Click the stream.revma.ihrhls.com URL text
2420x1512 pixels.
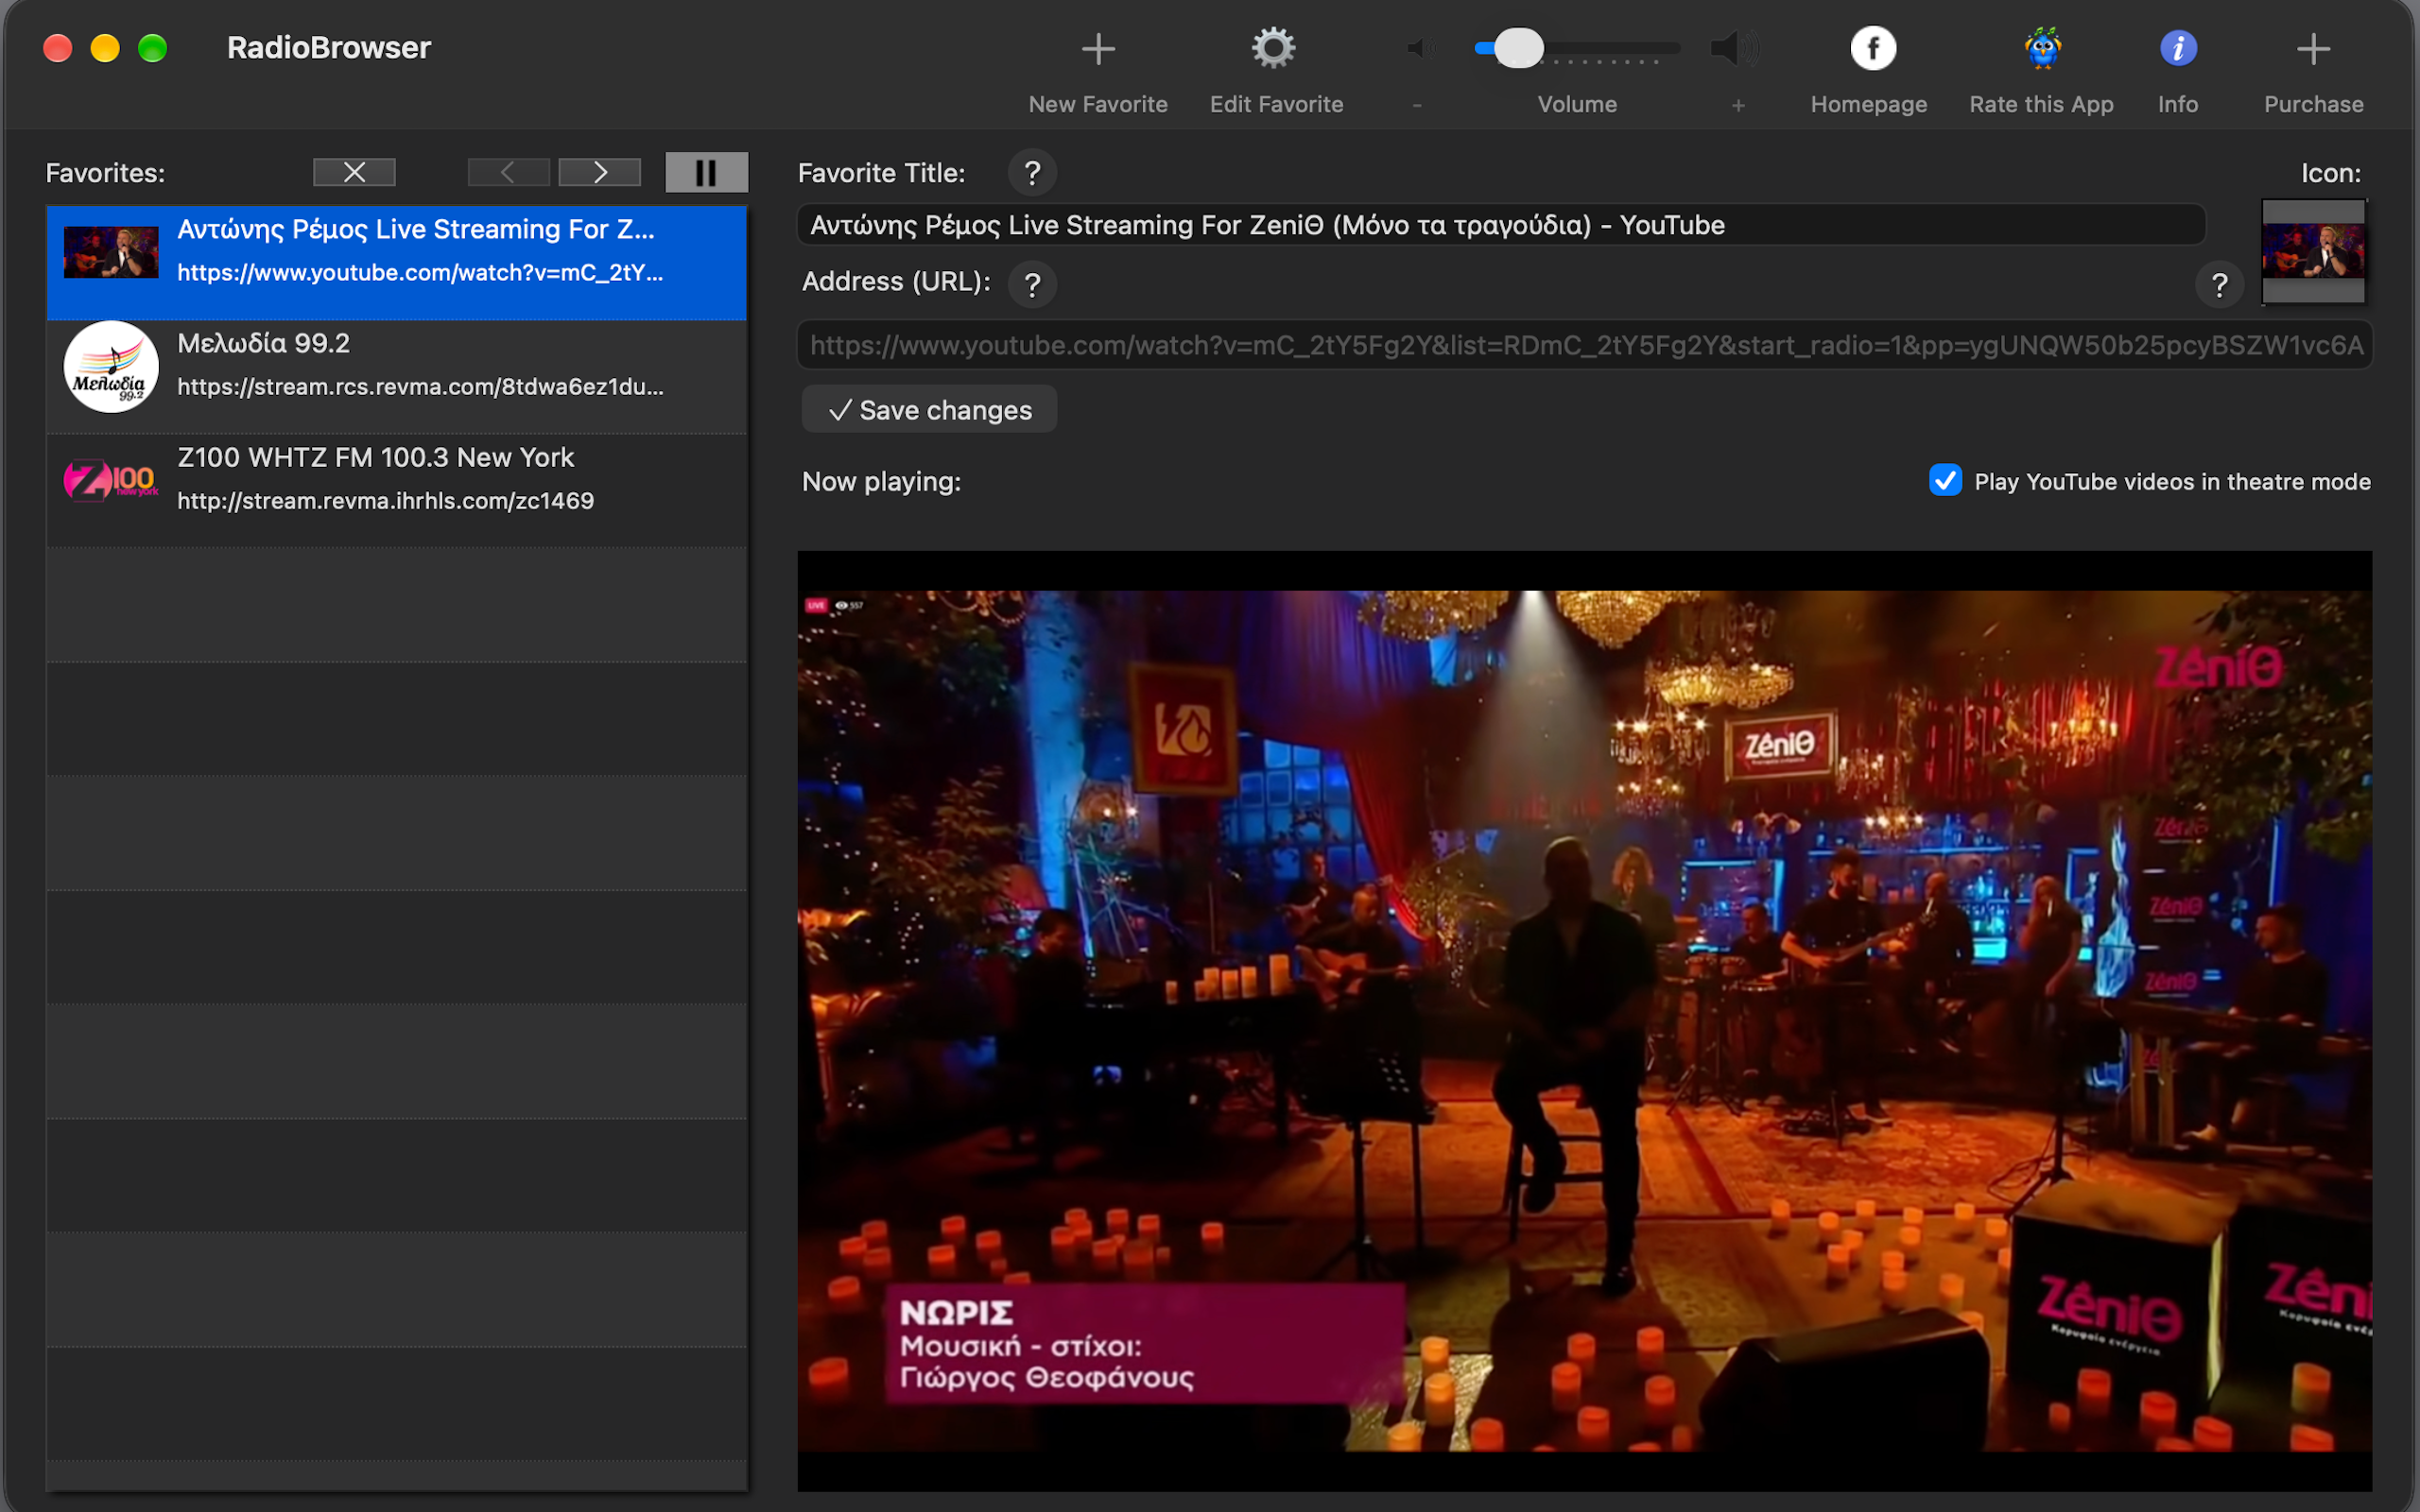(x=386, y=501)
